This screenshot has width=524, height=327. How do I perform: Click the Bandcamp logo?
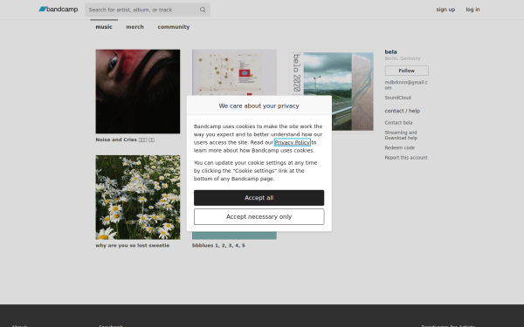click(59, 10)
